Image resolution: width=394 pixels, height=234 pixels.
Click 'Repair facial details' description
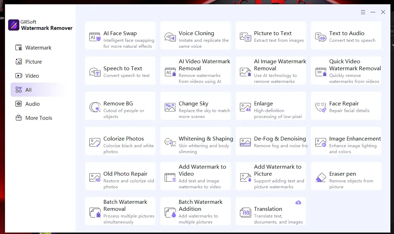[x=349, y=110]
